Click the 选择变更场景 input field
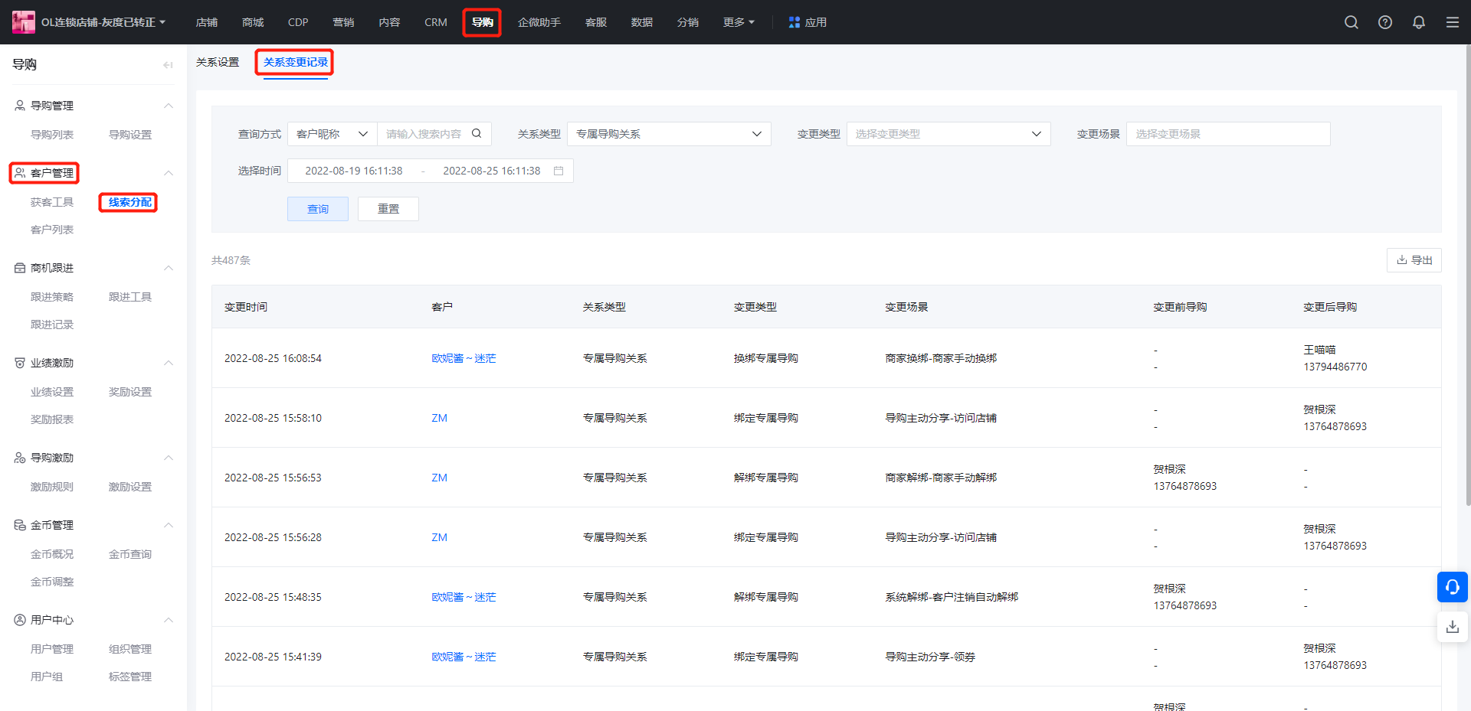The height and width of the screenshot is (711, 1471). (1227, 134)
